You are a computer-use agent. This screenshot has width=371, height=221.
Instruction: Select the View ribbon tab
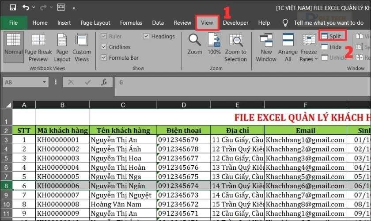(x=207, y=23)
